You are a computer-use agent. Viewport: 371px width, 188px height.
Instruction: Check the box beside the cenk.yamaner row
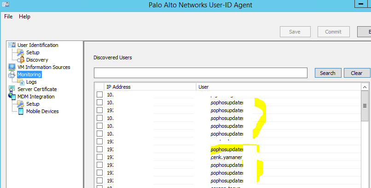point(99,157)
